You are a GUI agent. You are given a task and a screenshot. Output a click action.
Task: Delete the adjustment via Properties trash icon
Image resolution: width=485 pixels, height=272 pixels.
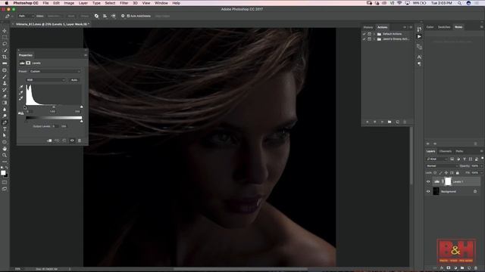coord(80,141)
